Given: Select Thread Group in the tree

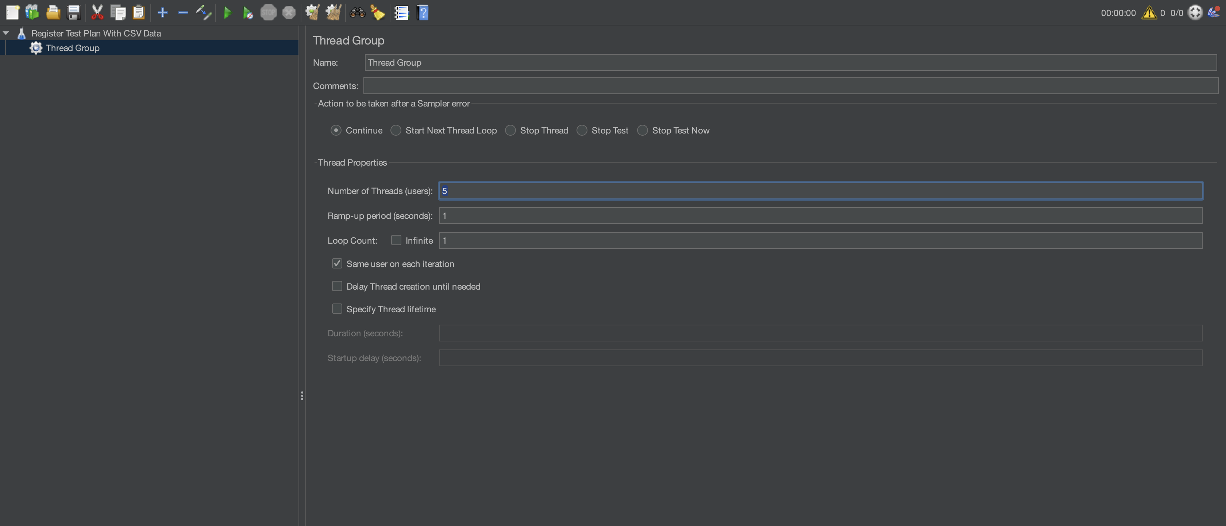Looking at the screenshot, I should 73,47.
